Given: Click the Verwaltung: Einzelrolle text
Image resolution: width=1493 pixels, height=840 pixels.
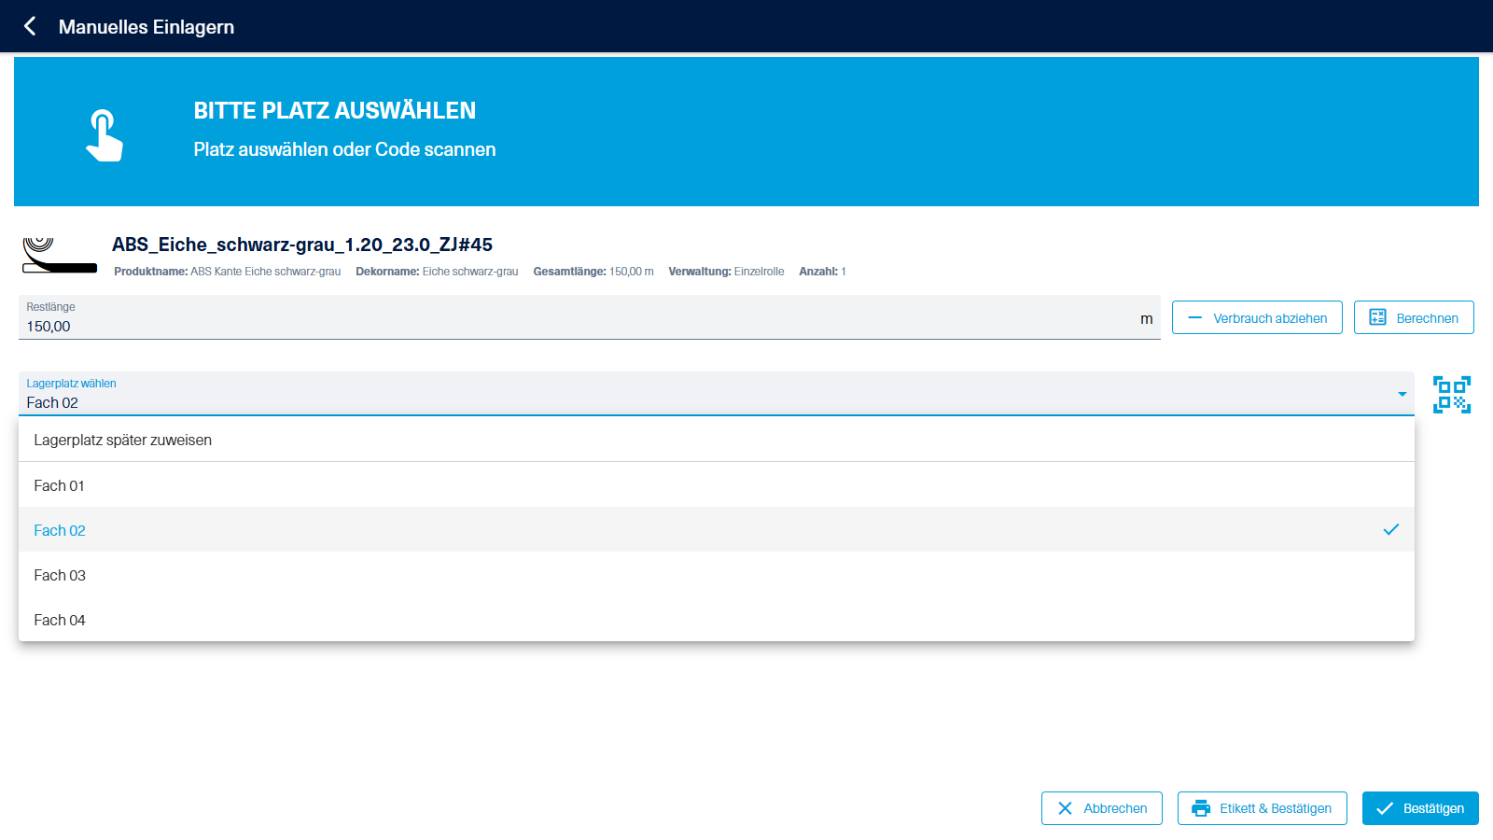Looking at the screenshot, I should pos(726,272).
